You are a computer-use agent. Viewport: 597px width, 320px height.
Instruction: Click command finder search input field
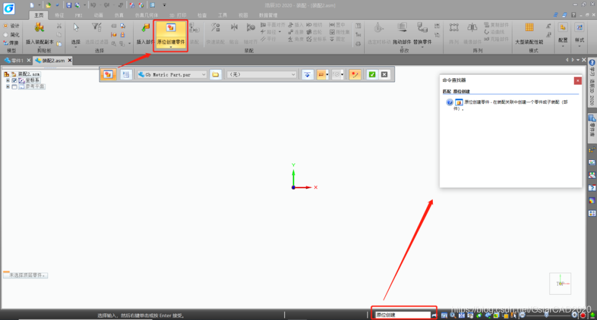[403, 314]
